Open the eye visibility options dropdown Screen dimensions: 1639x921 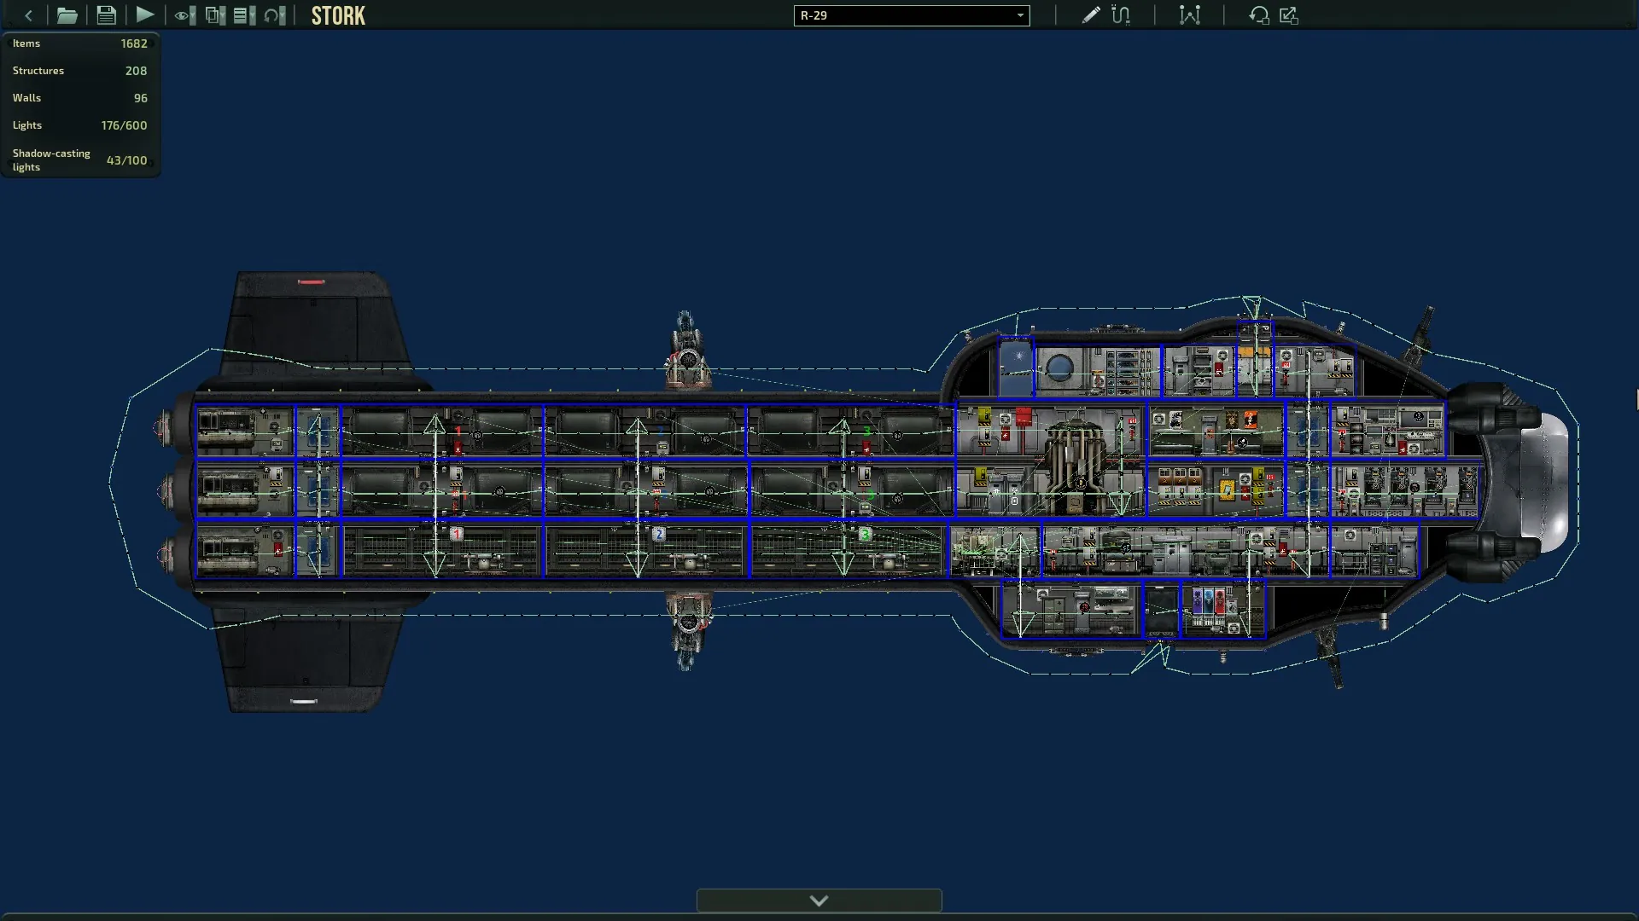coord(184,15)
